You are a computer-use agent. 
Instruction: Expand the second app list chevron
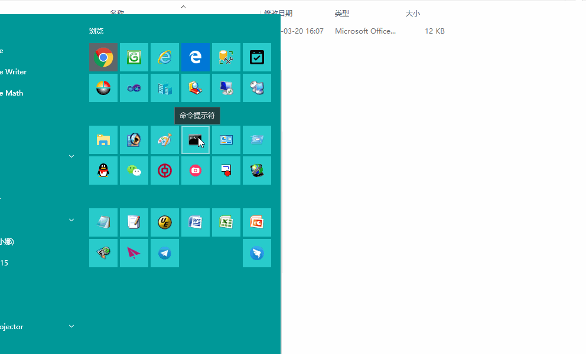point(71,220)
